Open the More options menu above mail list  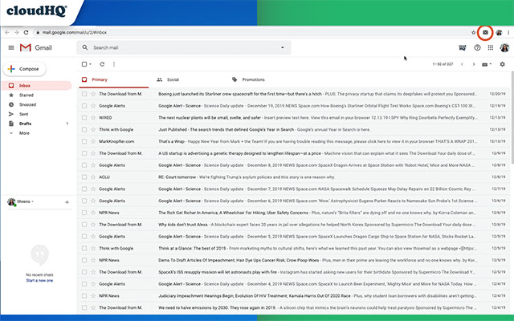click(114, 64)
